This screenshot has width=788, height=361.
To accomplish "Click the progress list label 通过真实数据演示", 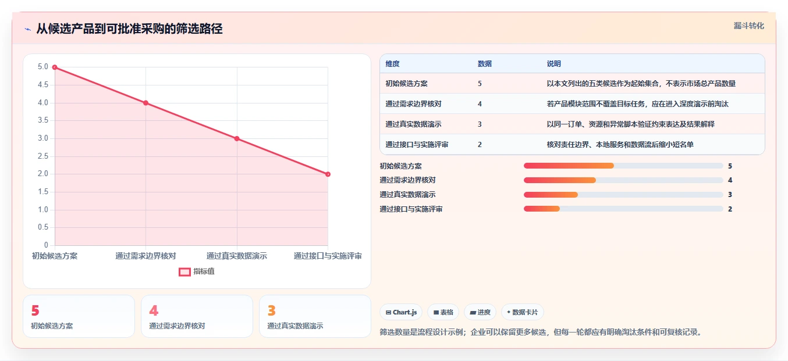I will 408,195.
